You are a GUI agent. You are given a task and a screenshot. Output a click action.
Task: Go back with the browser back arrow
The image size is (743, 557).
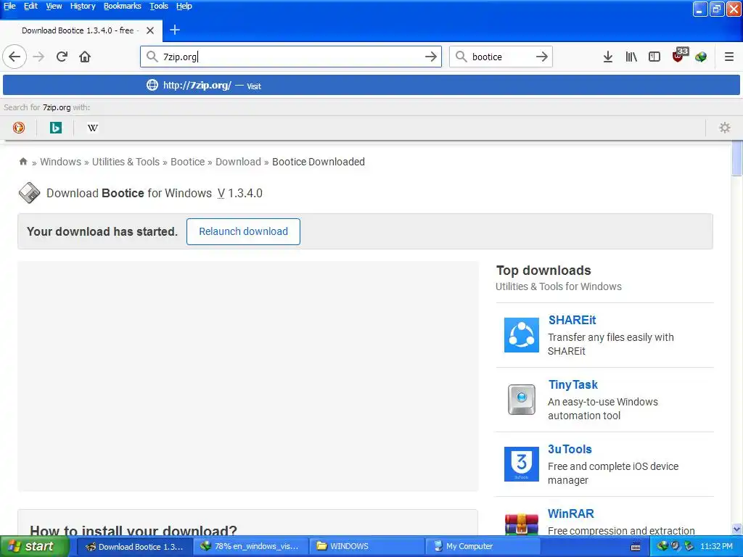(x=15, y=57)
